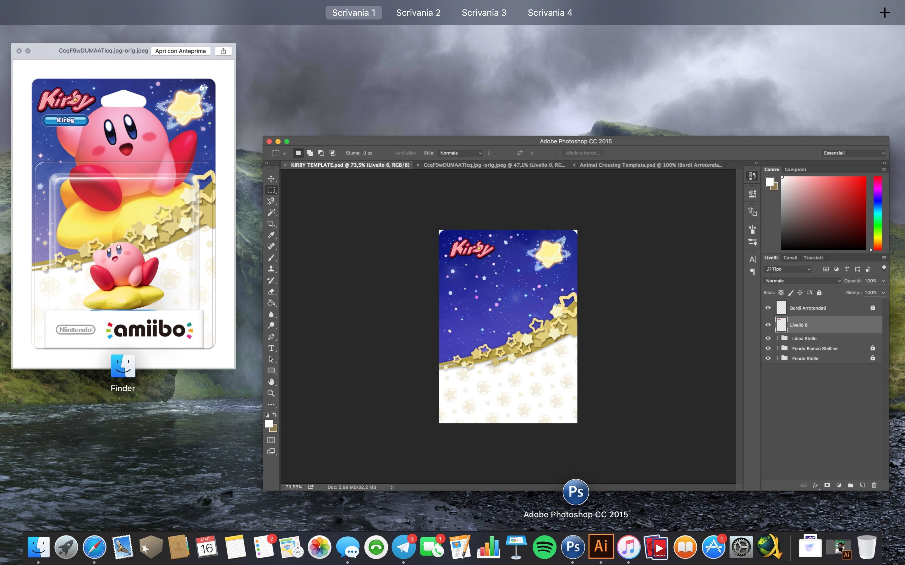Select the Magnetic Lasso tool
The height and width of the screenshot is (565, 905).
click(271, 201)
